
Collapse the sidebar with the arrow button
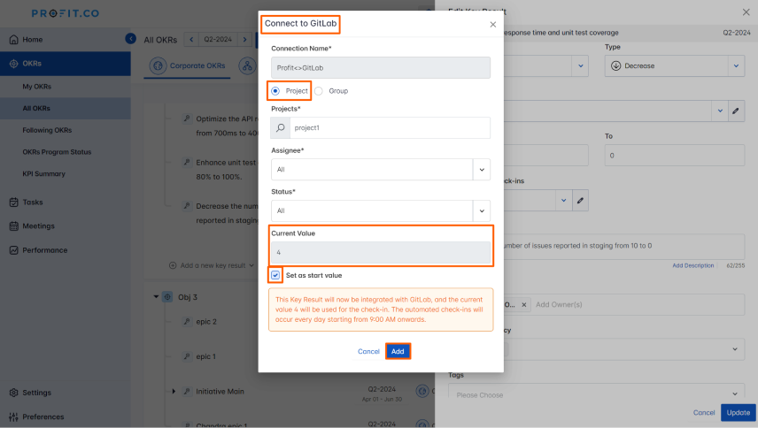[130, 39]
